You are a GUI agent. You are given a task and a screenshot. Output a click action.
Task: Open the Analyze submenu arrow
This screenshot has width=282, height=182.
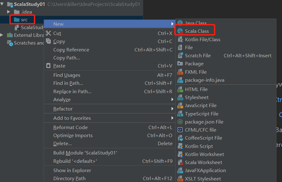point(172,99)
